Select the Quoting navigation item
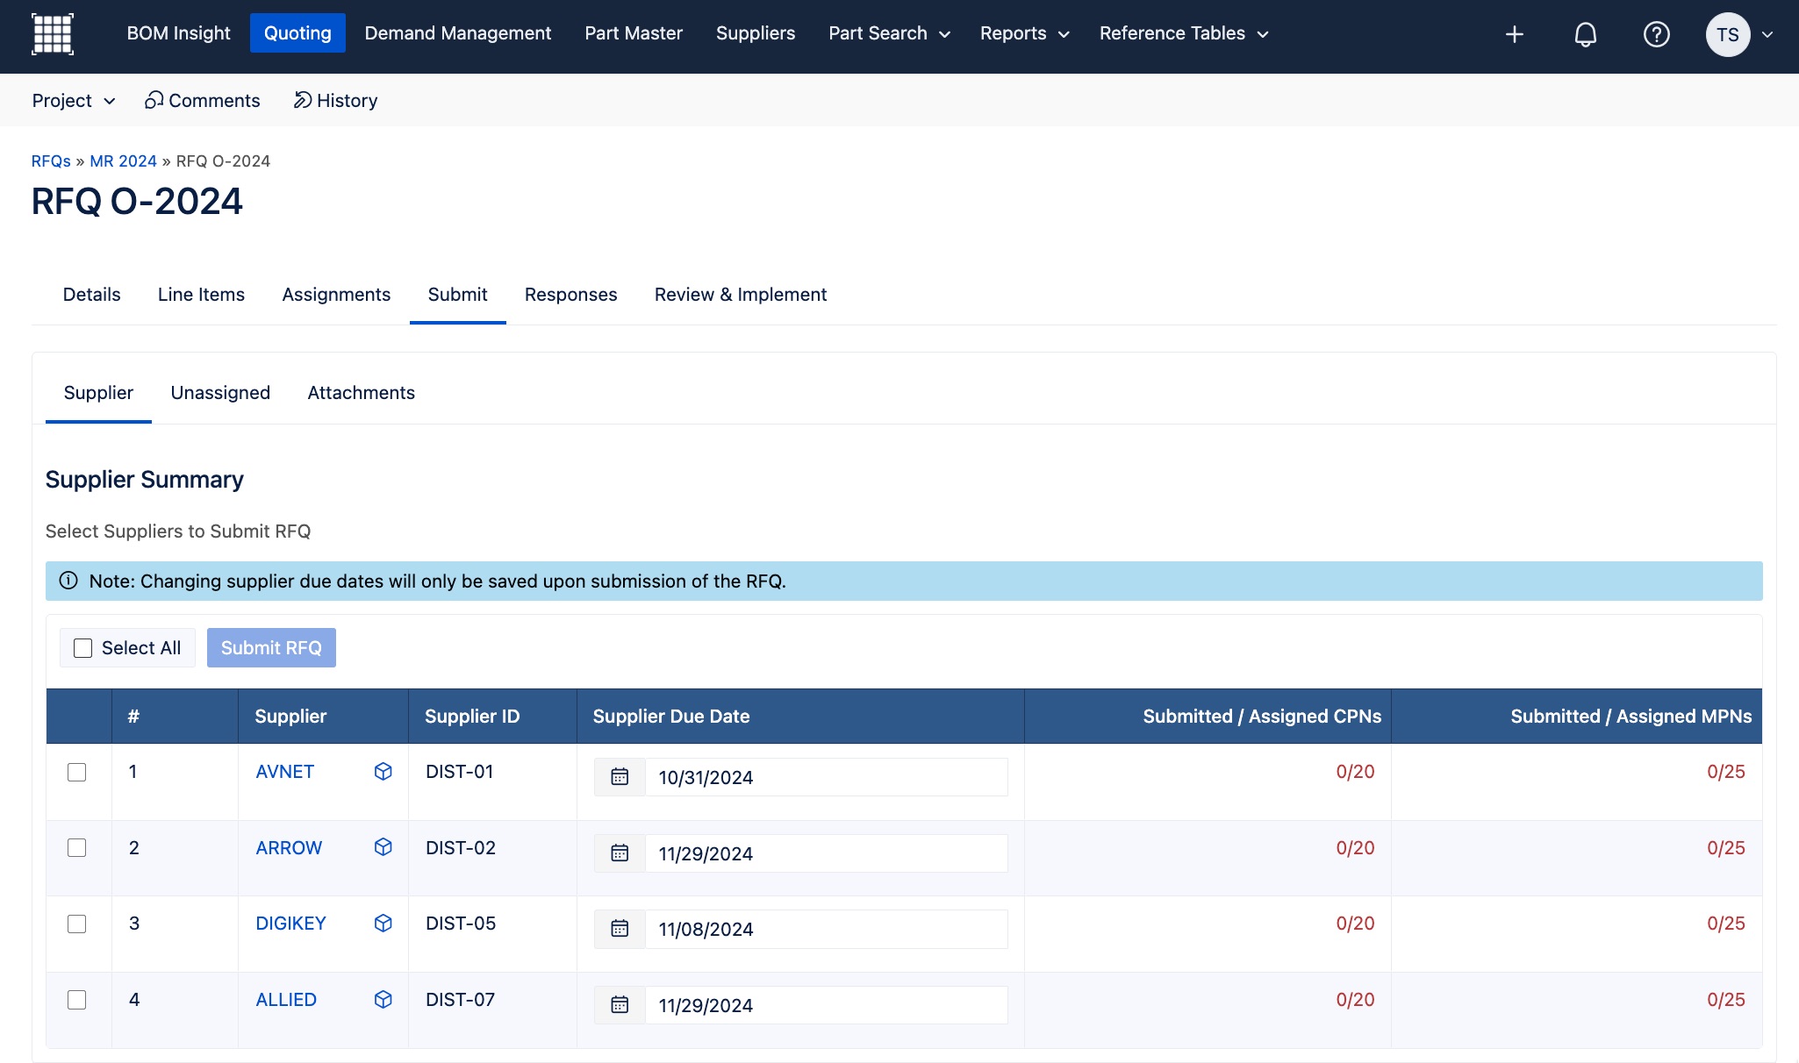The width and height of the screenshot is (1799, 1063). coord(297,33)
